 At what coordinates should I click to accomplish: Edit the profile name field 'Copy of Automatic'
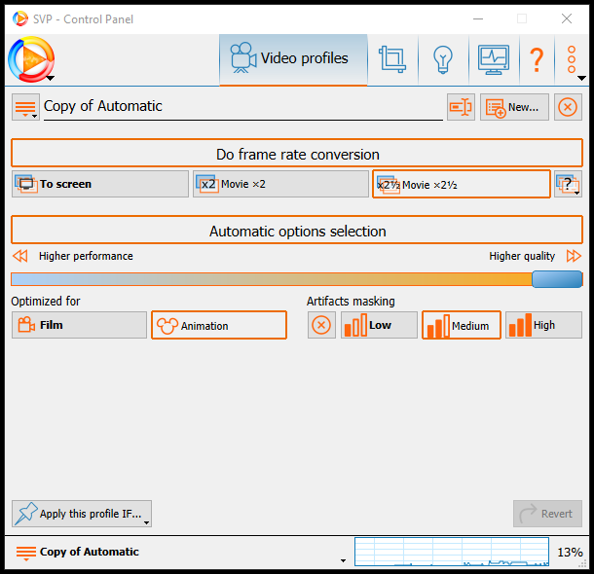(x=242, y=107)
